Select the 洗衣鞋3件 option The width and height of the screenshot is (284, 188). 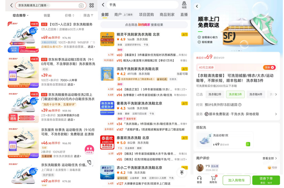(235, 94)
